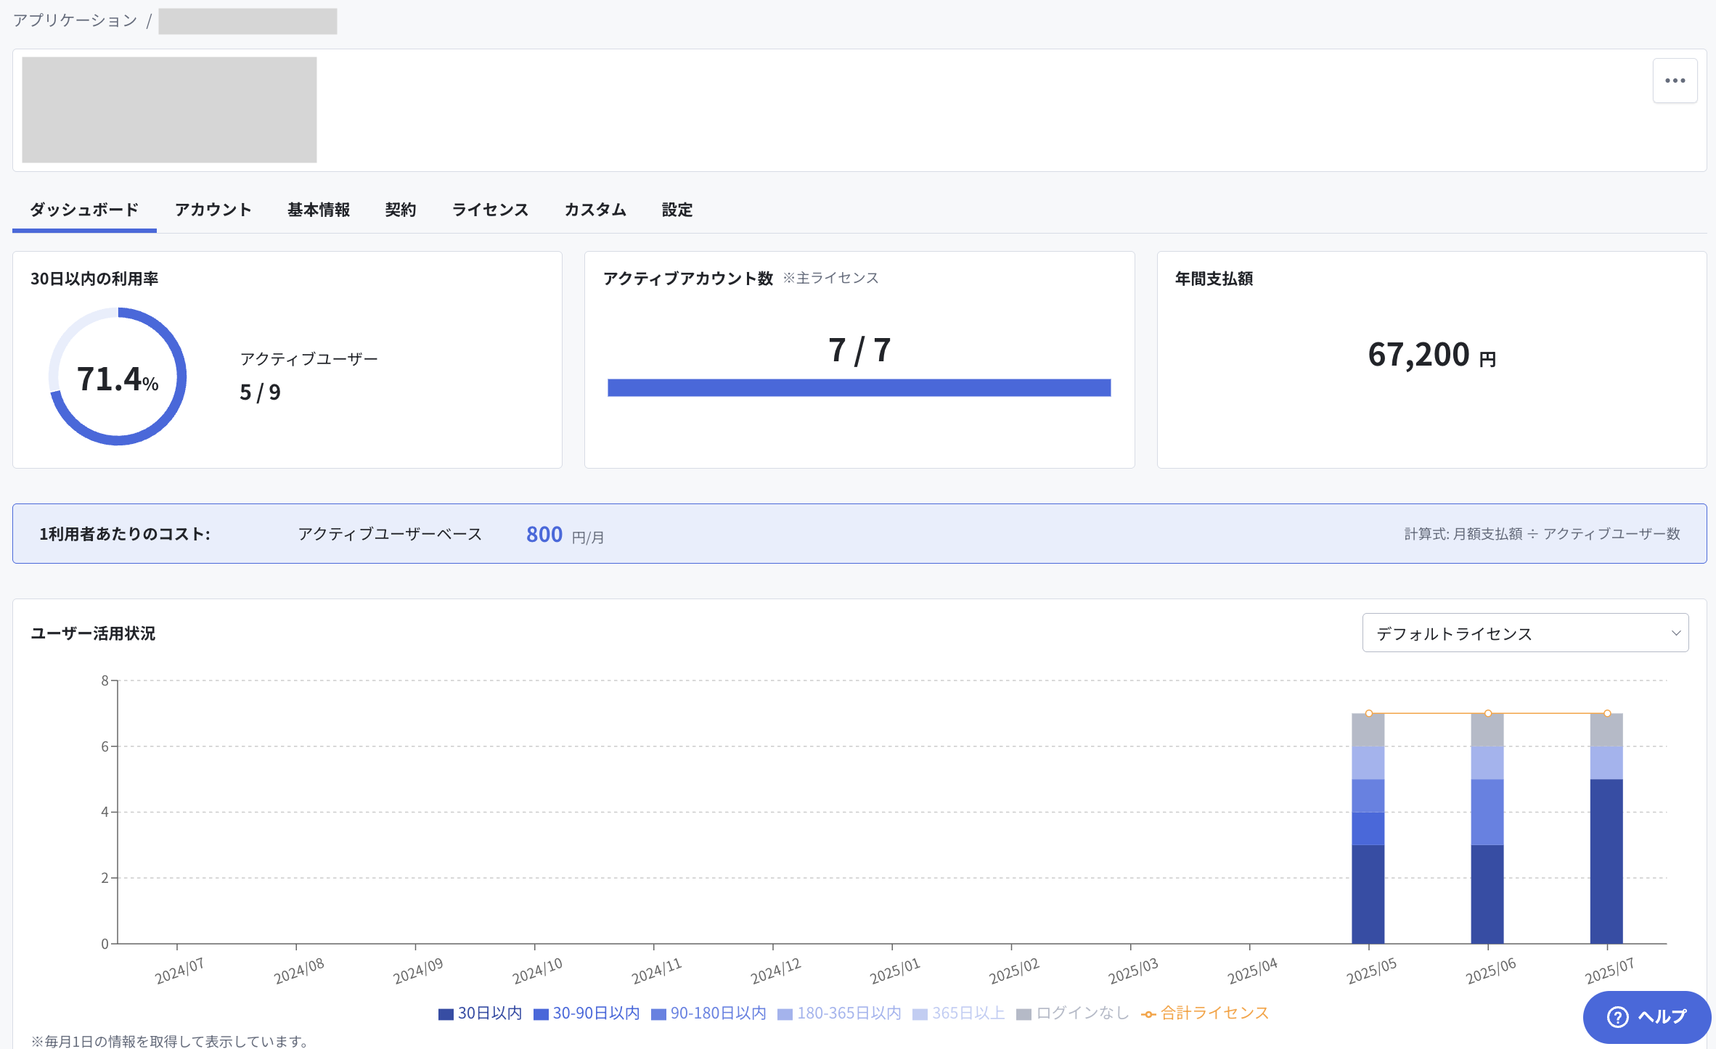The height and width of the screenshot is (1049, 1716).
Task: Click the 2025/05 stacked bar
Action: point(1368,828)
